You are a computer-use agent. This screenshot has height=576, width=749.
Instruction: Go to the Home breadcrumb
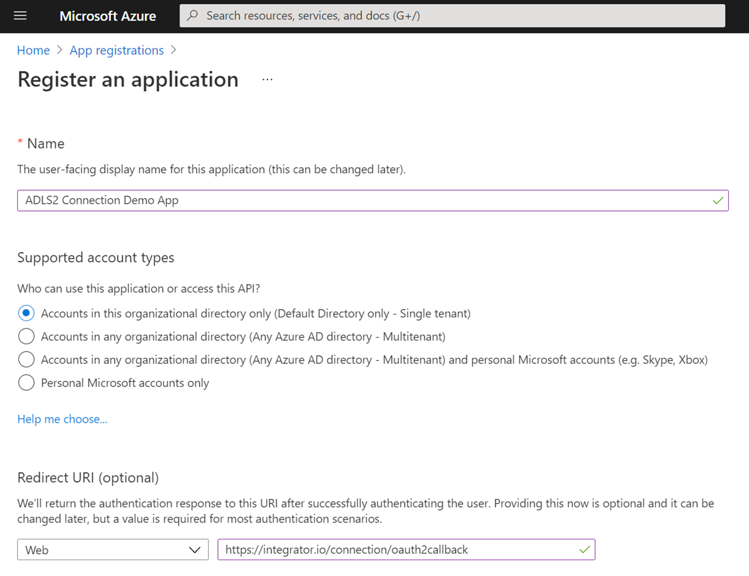click(x=33, y=51)
